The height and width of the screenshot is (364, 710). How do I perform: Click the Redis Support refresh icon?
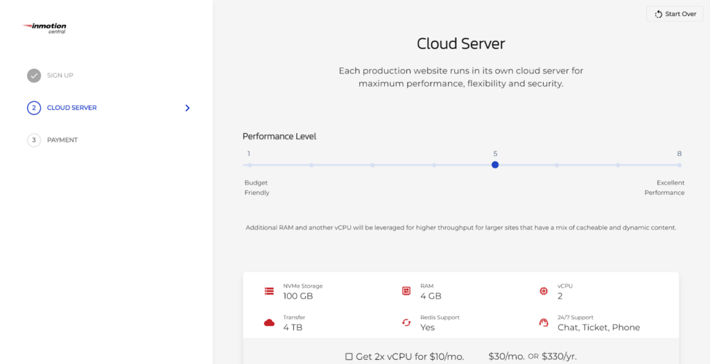(x=406, y=322)
